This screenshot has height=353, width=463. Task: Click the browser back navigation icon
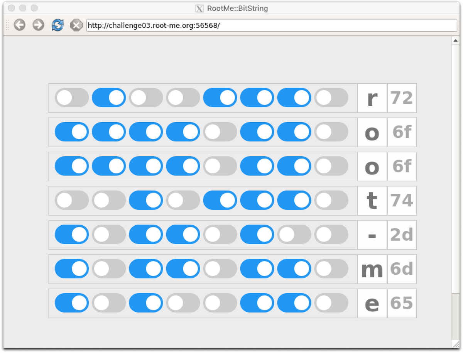pos(19,25)
